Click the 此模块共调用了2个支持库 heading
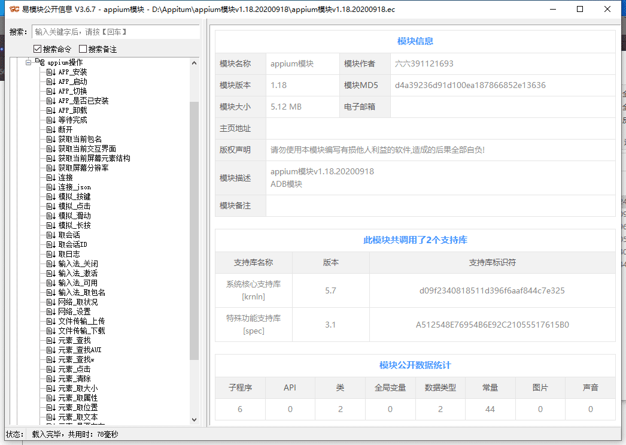This screenshot has height=445, width=626. pyautogui.click(x=415, y=240)
